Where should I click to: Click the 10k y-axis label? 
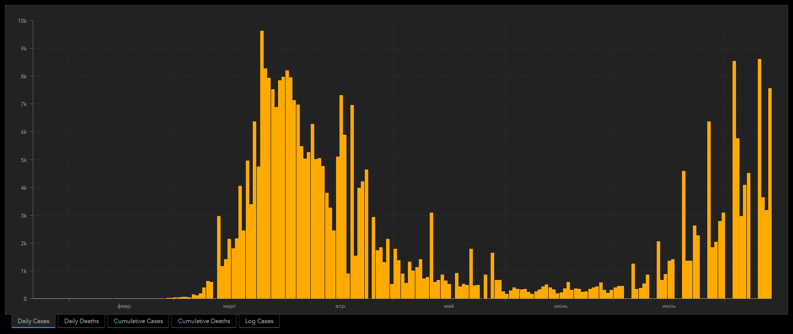pyautogui.click(x=22, y=21)
